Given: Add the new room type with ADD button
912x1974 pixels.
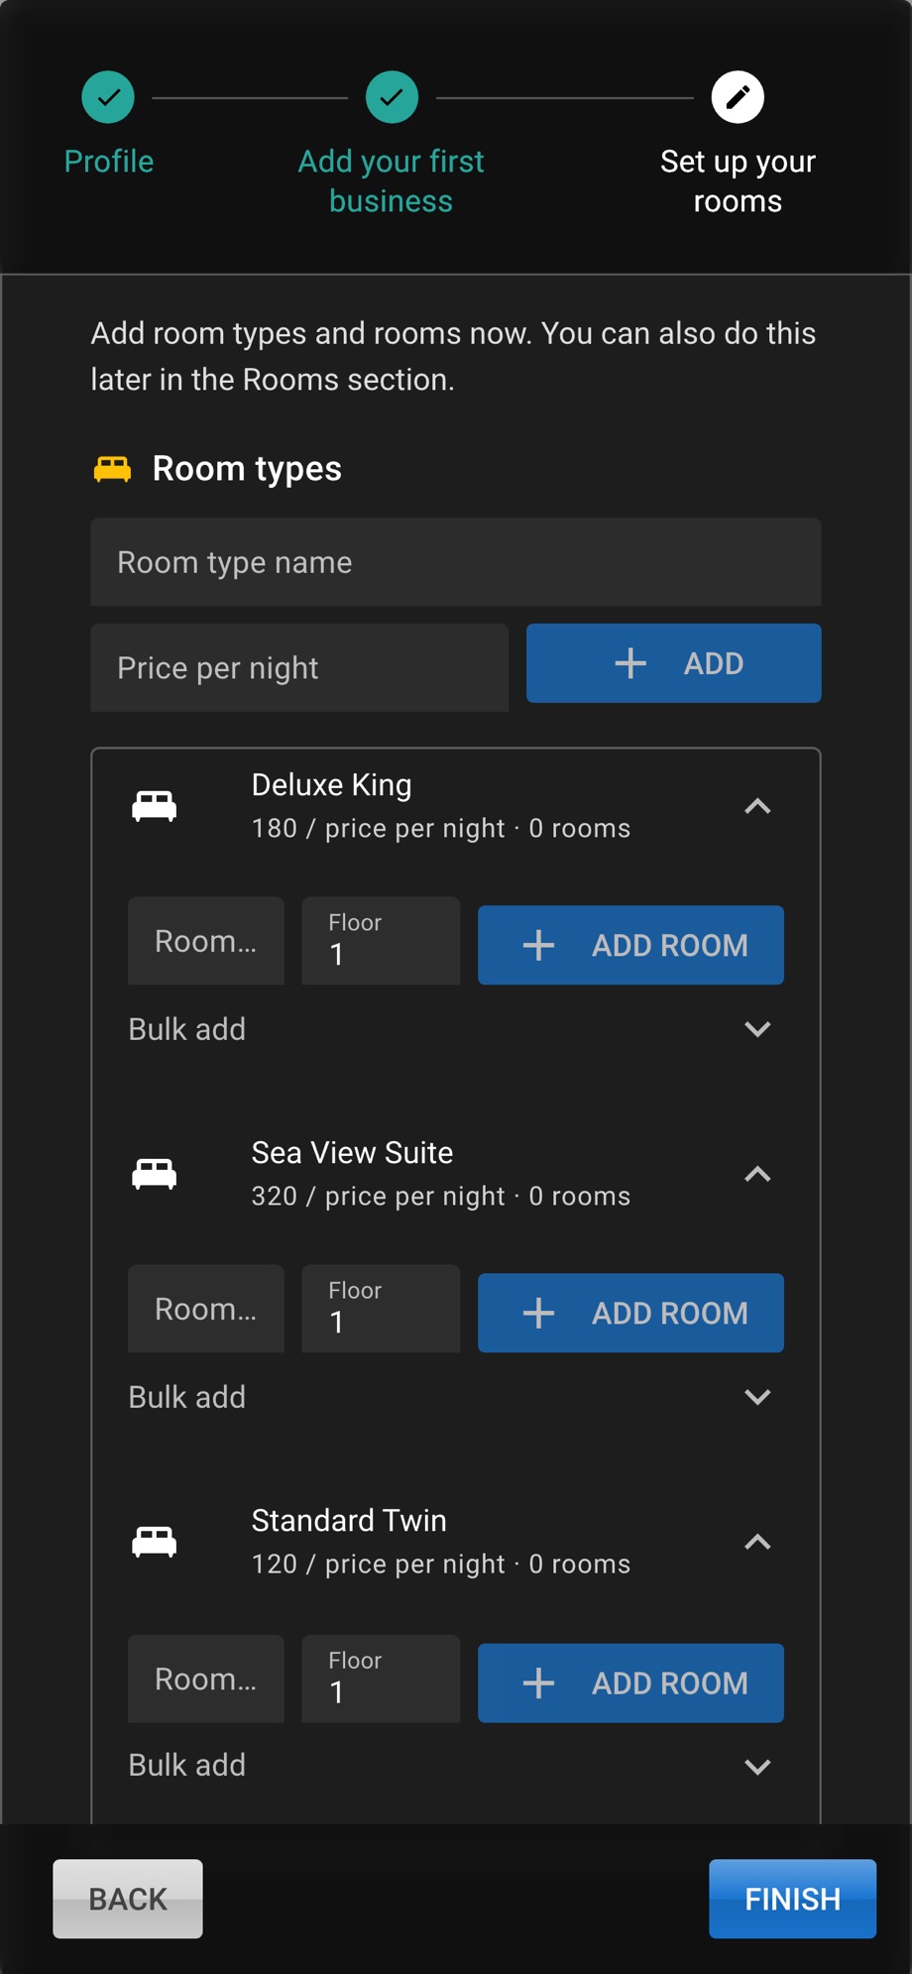Looking at the screenshot, I should (x=673, y=663).
